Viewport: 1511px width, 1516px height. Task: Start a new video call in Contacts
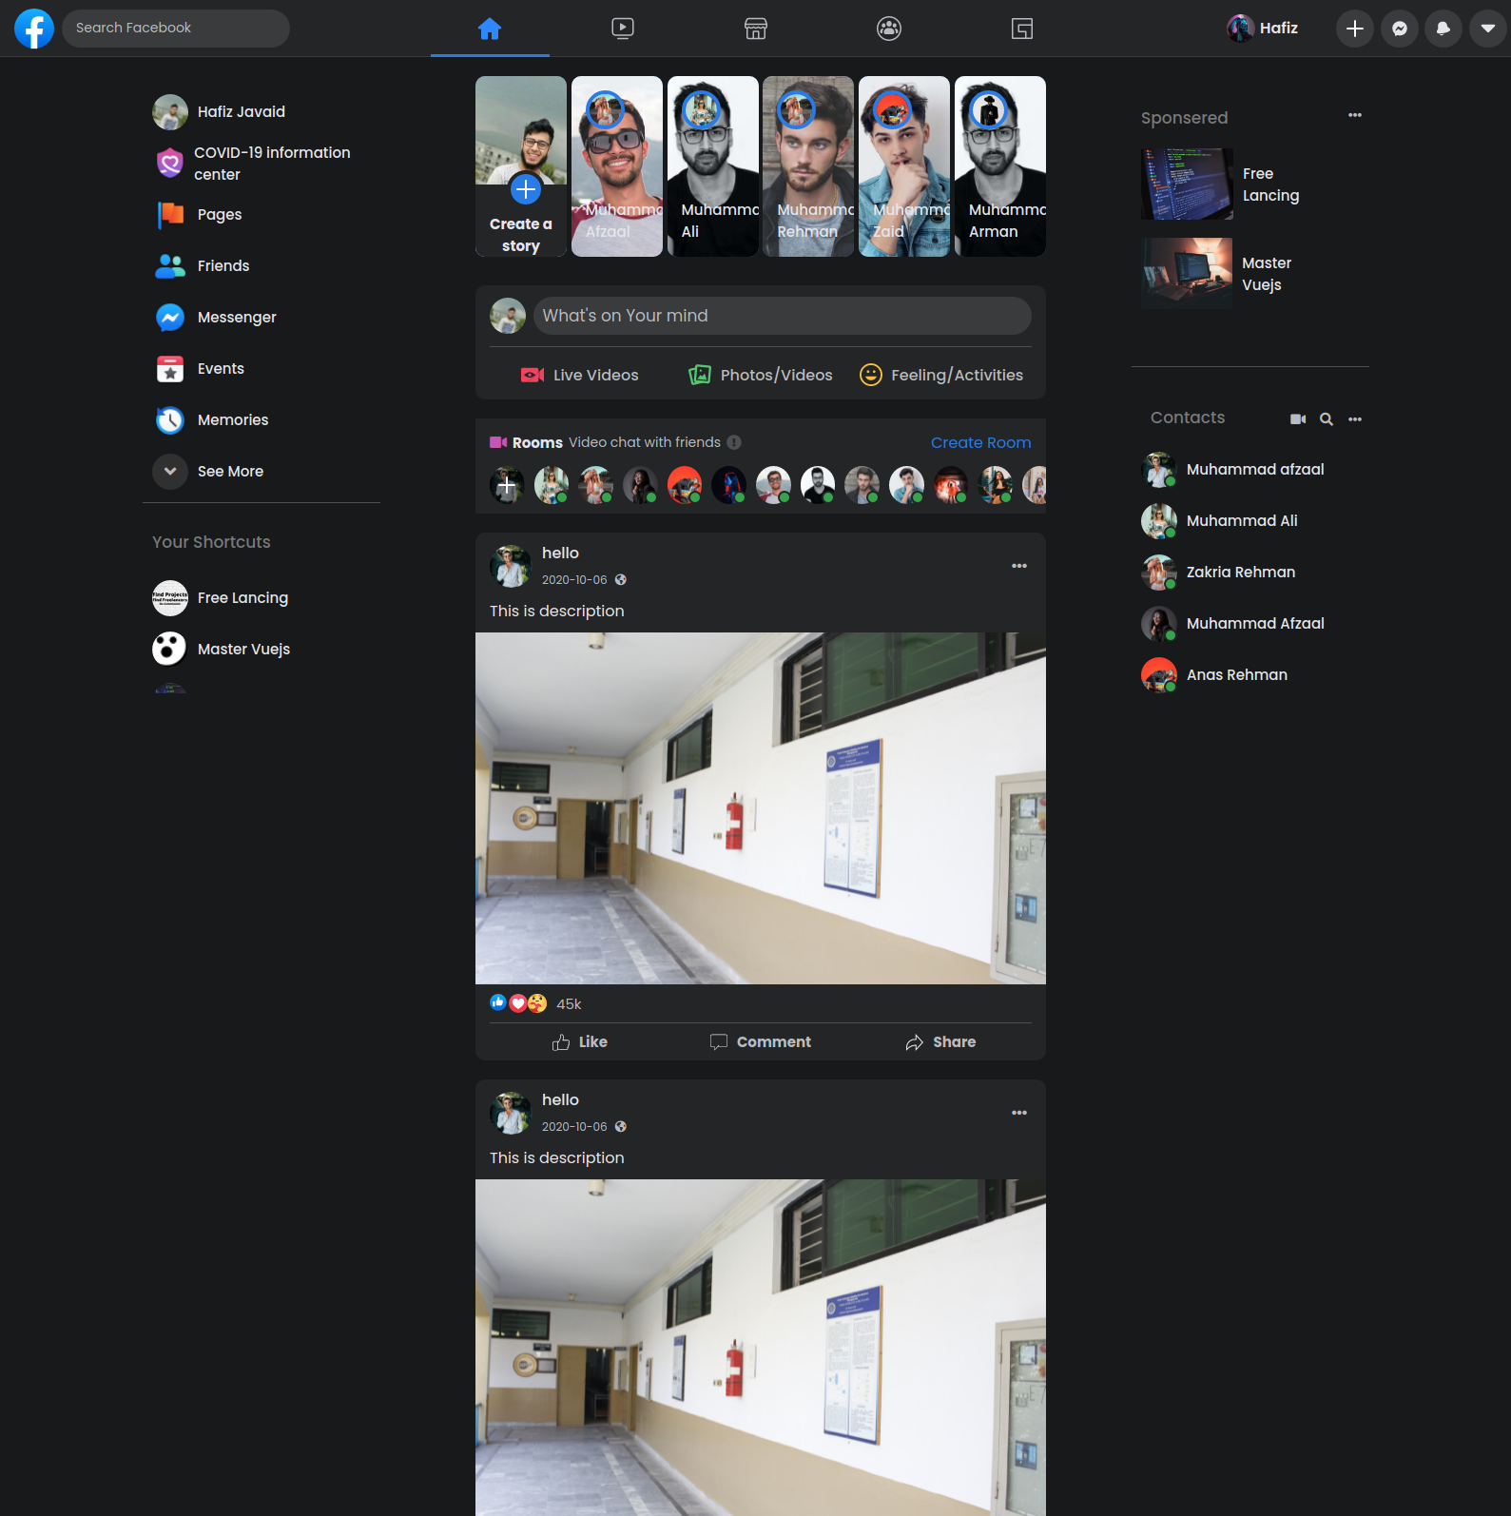click(x=1298, y=419)
